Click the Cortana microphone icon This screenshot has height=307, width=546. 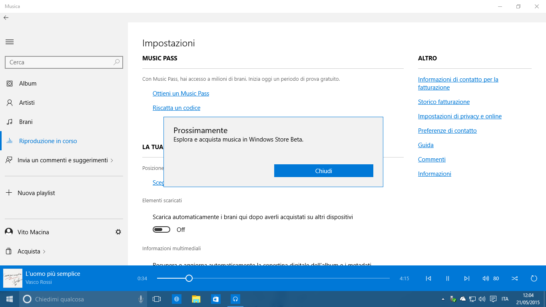coord(141,299)
